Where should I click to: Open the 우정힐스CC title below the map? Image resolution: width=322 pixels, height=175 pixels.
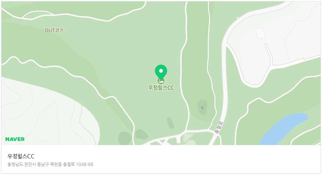[x=21, y=156]
